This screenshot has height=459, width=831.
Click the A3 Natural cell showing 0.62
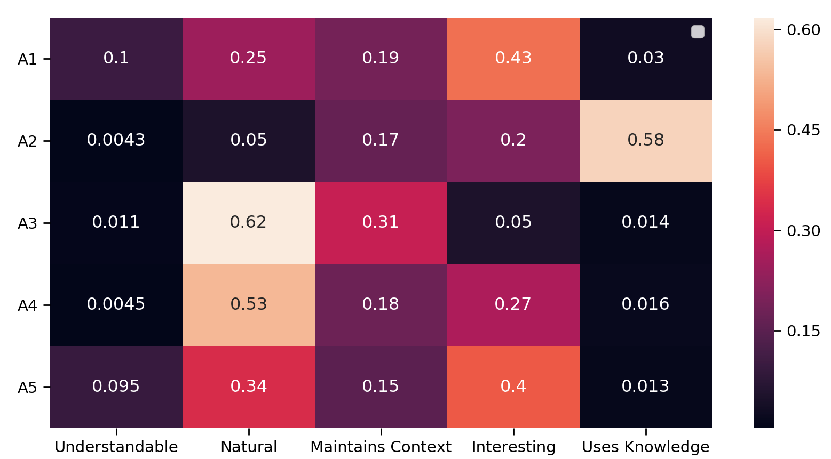pos(248,222)
